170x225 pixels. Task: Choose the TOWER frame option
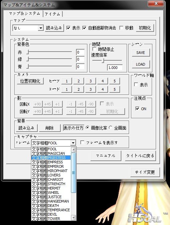51,219
